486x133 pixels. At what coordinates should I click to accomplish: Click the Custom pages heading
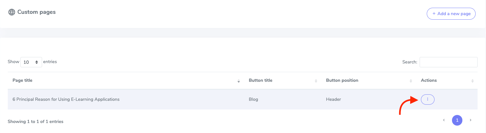36,12
